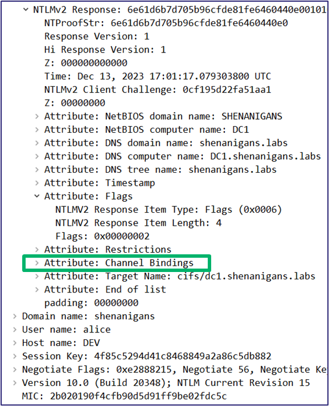The image size is (329, 406).
Task: Expand the Timestamp attribute
Action: [x=37, y=183]
